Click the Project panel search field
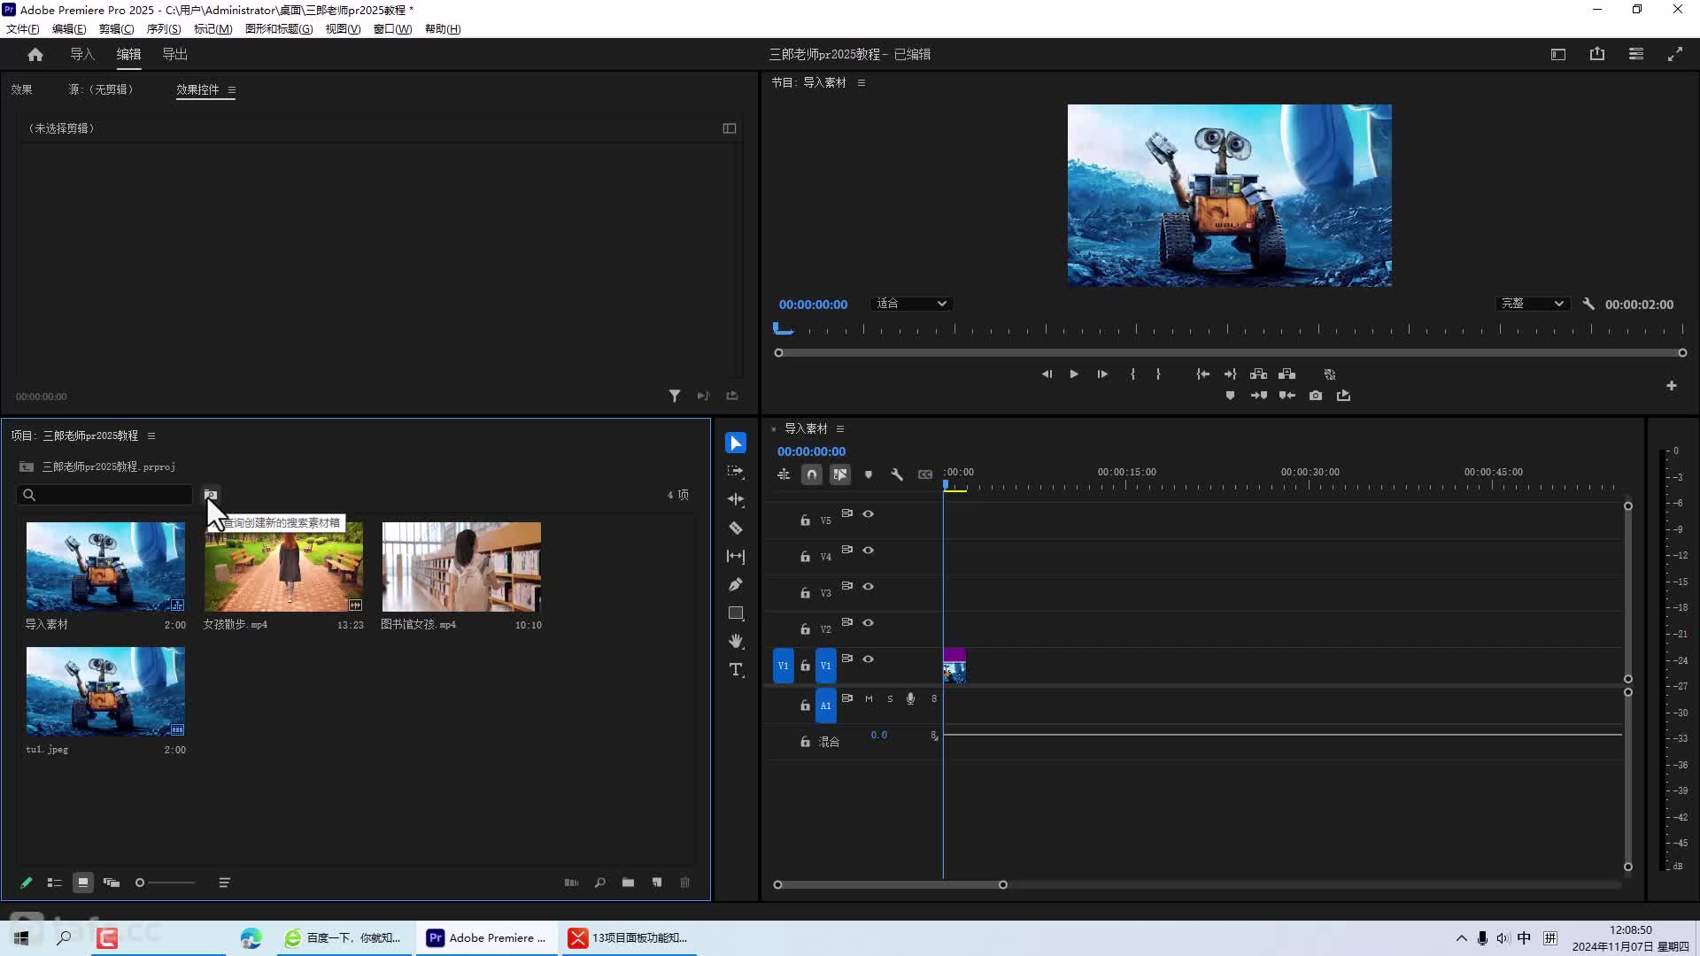Screen dimensions: 1700x956 click(104, 495)
